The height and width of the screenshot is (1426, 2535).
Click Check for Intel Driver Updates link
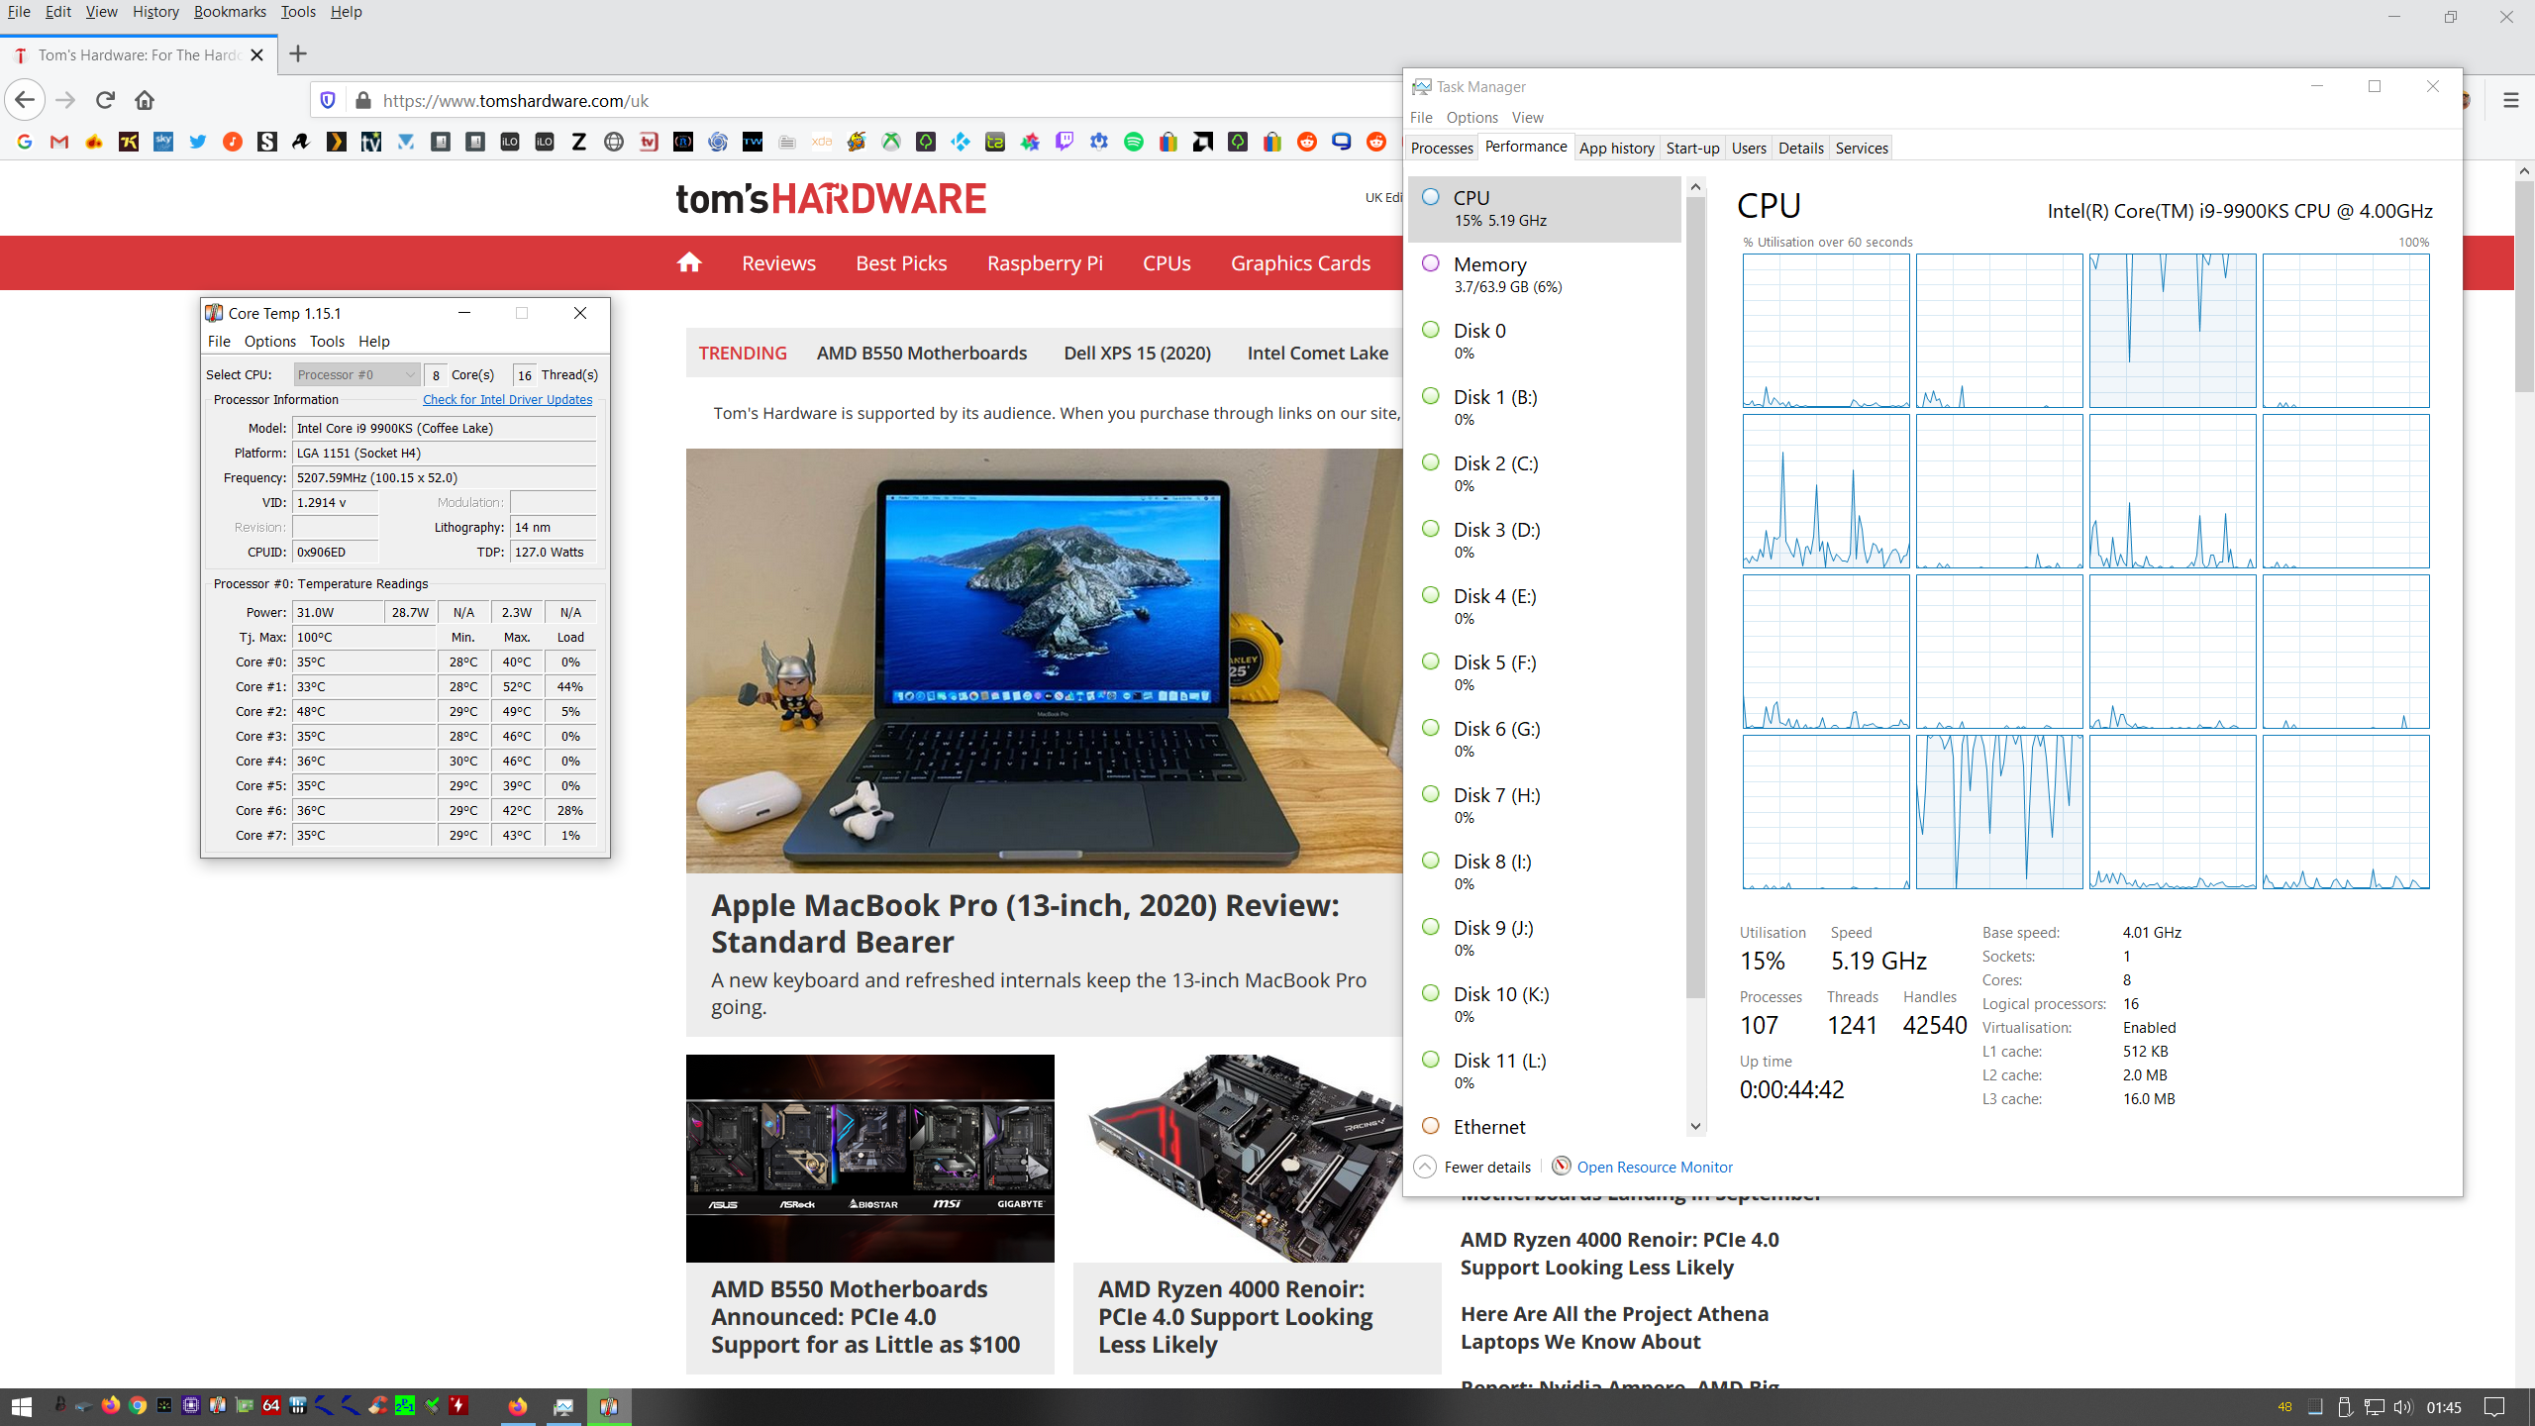point(507,399)
